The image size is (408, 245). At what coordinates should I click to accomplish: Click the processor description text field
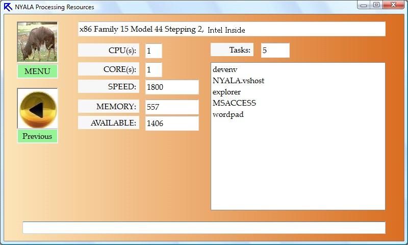232,29
